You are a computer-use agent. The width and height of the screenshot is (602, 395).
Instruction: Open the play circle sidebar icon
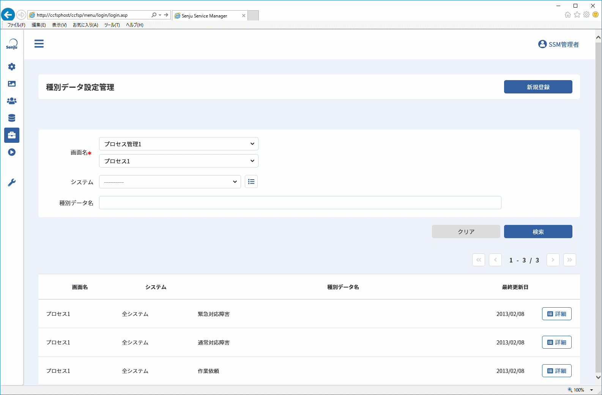12,152
